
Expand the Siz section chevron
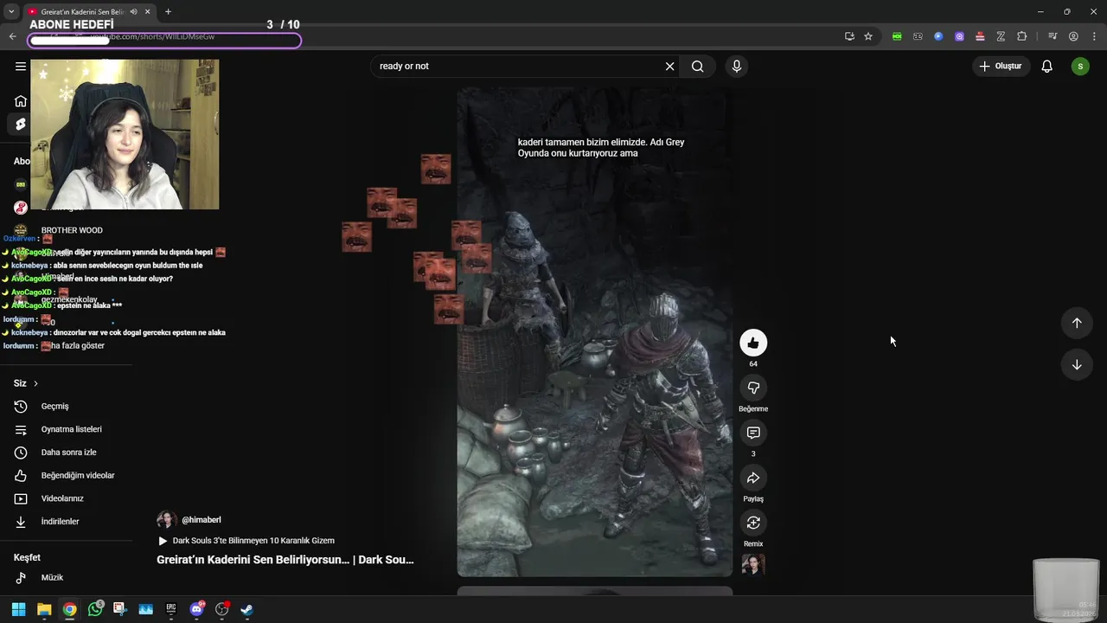tap(35, 383)
